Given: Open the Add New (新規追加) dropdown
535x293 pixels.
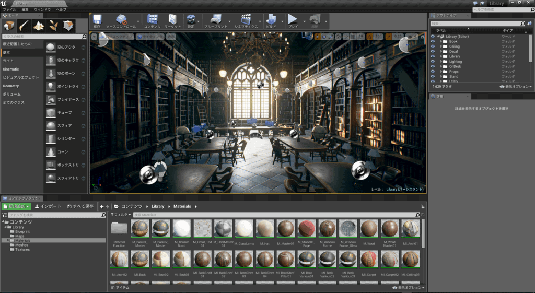Looking at the screenshot, I should (x=16, y=206).
